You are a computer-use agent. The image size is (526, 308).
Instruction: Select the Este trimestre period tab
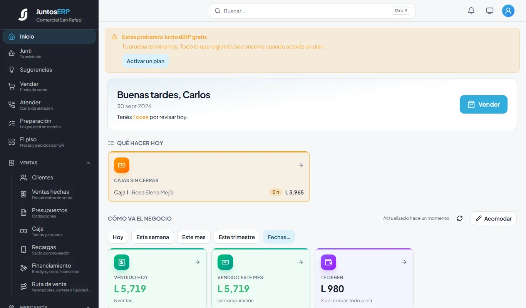237,237
